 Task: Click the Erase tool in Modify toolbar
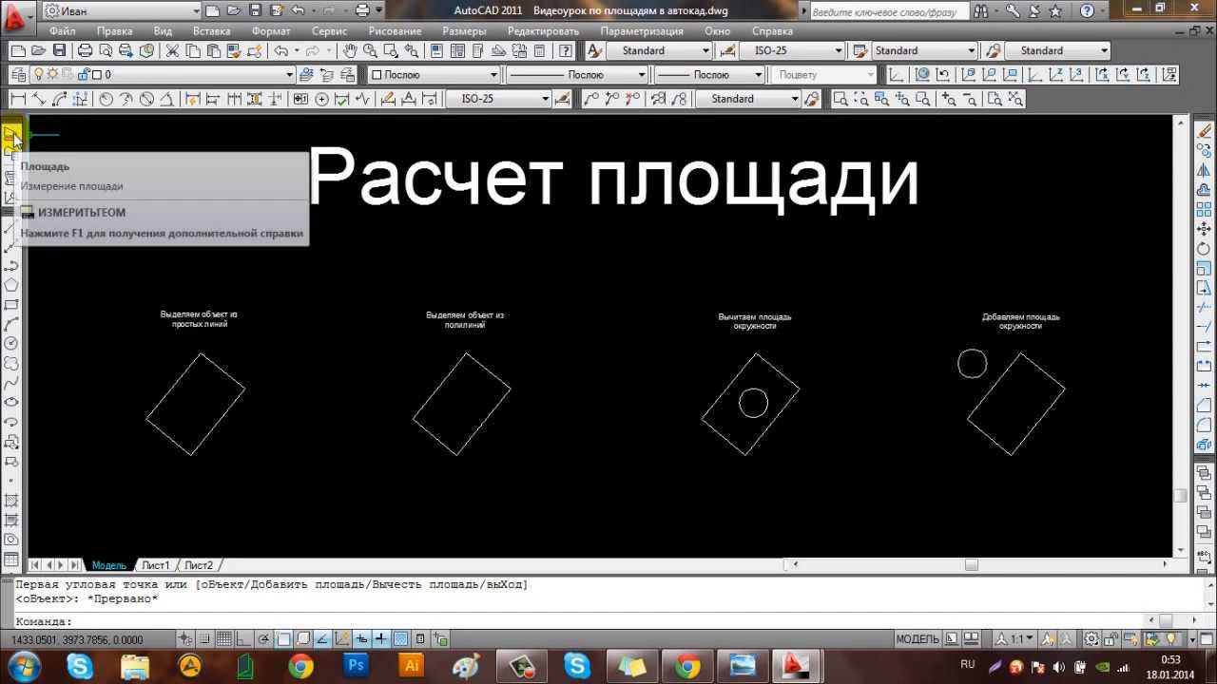(1206, 132)
